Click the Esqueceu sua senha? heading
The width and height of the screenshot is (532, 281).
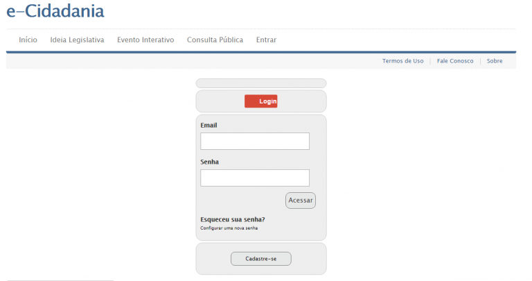pos(232,219)
